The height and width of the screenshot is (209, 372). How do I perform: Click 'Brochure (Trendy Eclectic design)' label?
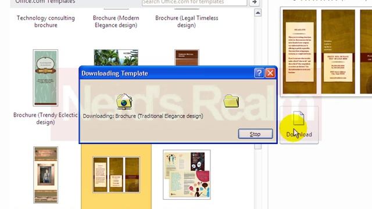(45, 118)
